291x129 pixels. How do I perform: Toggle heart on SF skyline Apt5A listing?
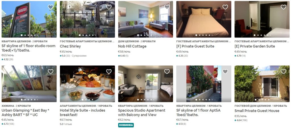pos(225,71)
